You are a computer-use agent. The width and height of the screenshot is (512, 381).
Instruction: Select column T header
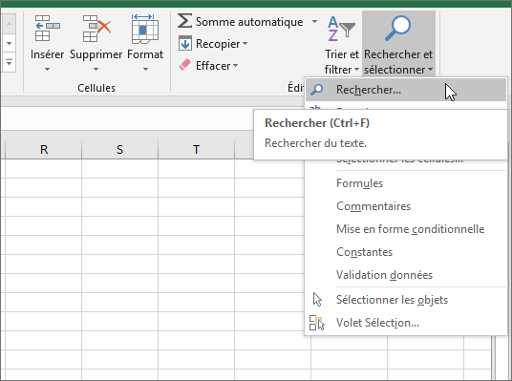(196, 150)
